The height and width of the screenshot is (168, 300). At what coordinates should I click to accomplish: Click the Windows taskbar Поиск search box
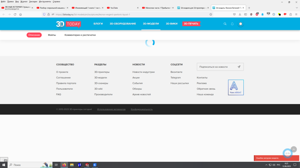tap(30, 165)
